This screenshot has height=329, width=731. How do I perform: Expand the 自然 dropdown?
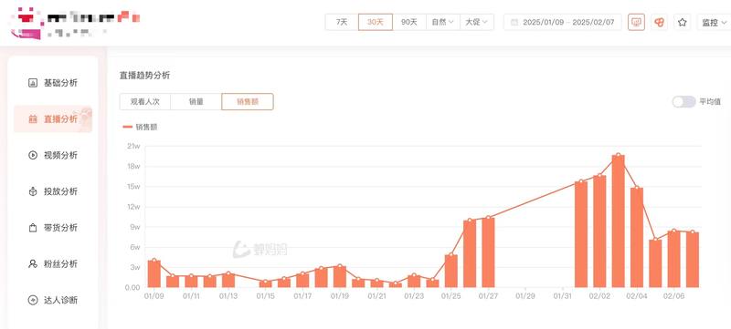(x=443, y=22)
